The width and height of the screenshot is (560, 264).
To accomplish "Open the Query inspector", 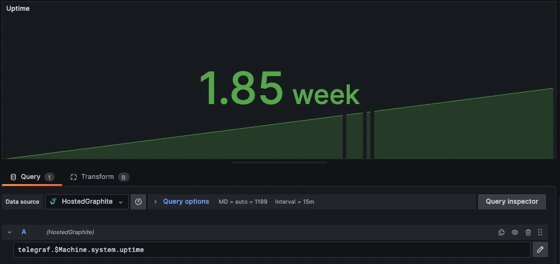I will pyautogui.click(x=512, y=202).
